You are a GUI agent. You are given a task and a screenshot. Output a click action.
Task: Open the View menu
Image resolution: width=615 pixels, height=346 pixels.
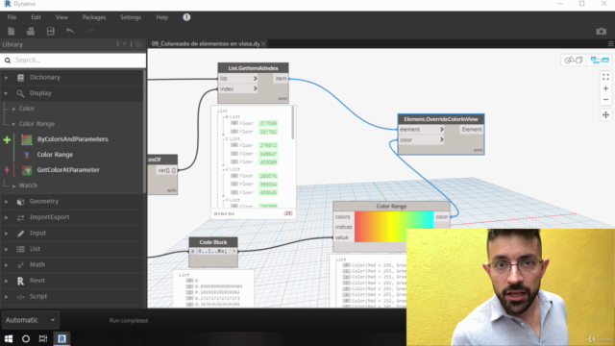(x=61, y=17)
